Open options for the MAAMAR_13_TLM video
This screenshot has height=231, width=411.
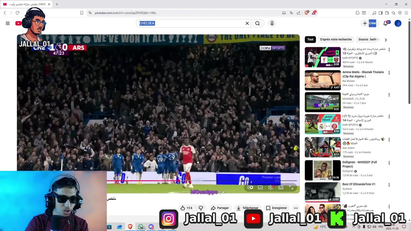[389, 95]
